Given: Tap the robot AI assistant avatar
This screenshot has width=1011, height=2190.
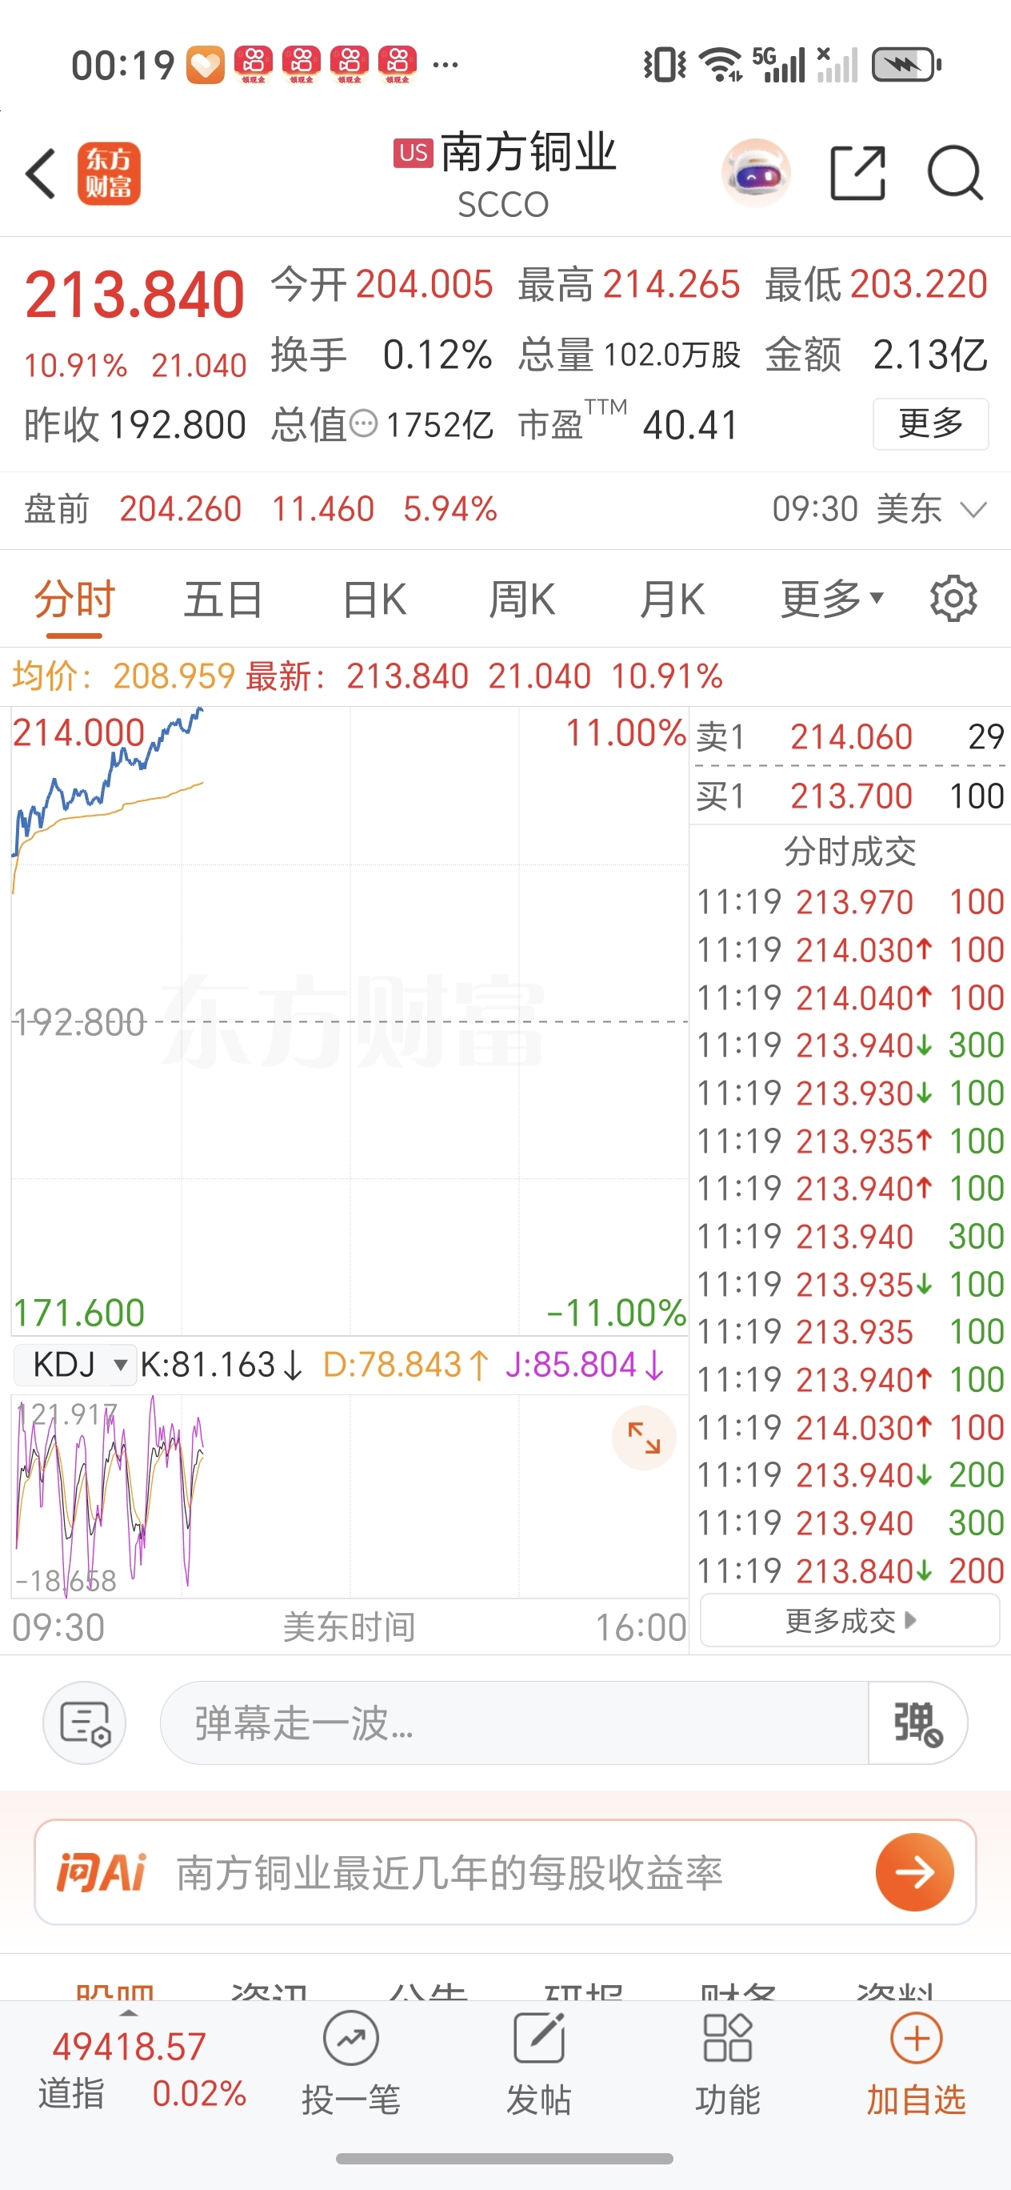Looking at the screenshot, I should click(x=755, y=174).
